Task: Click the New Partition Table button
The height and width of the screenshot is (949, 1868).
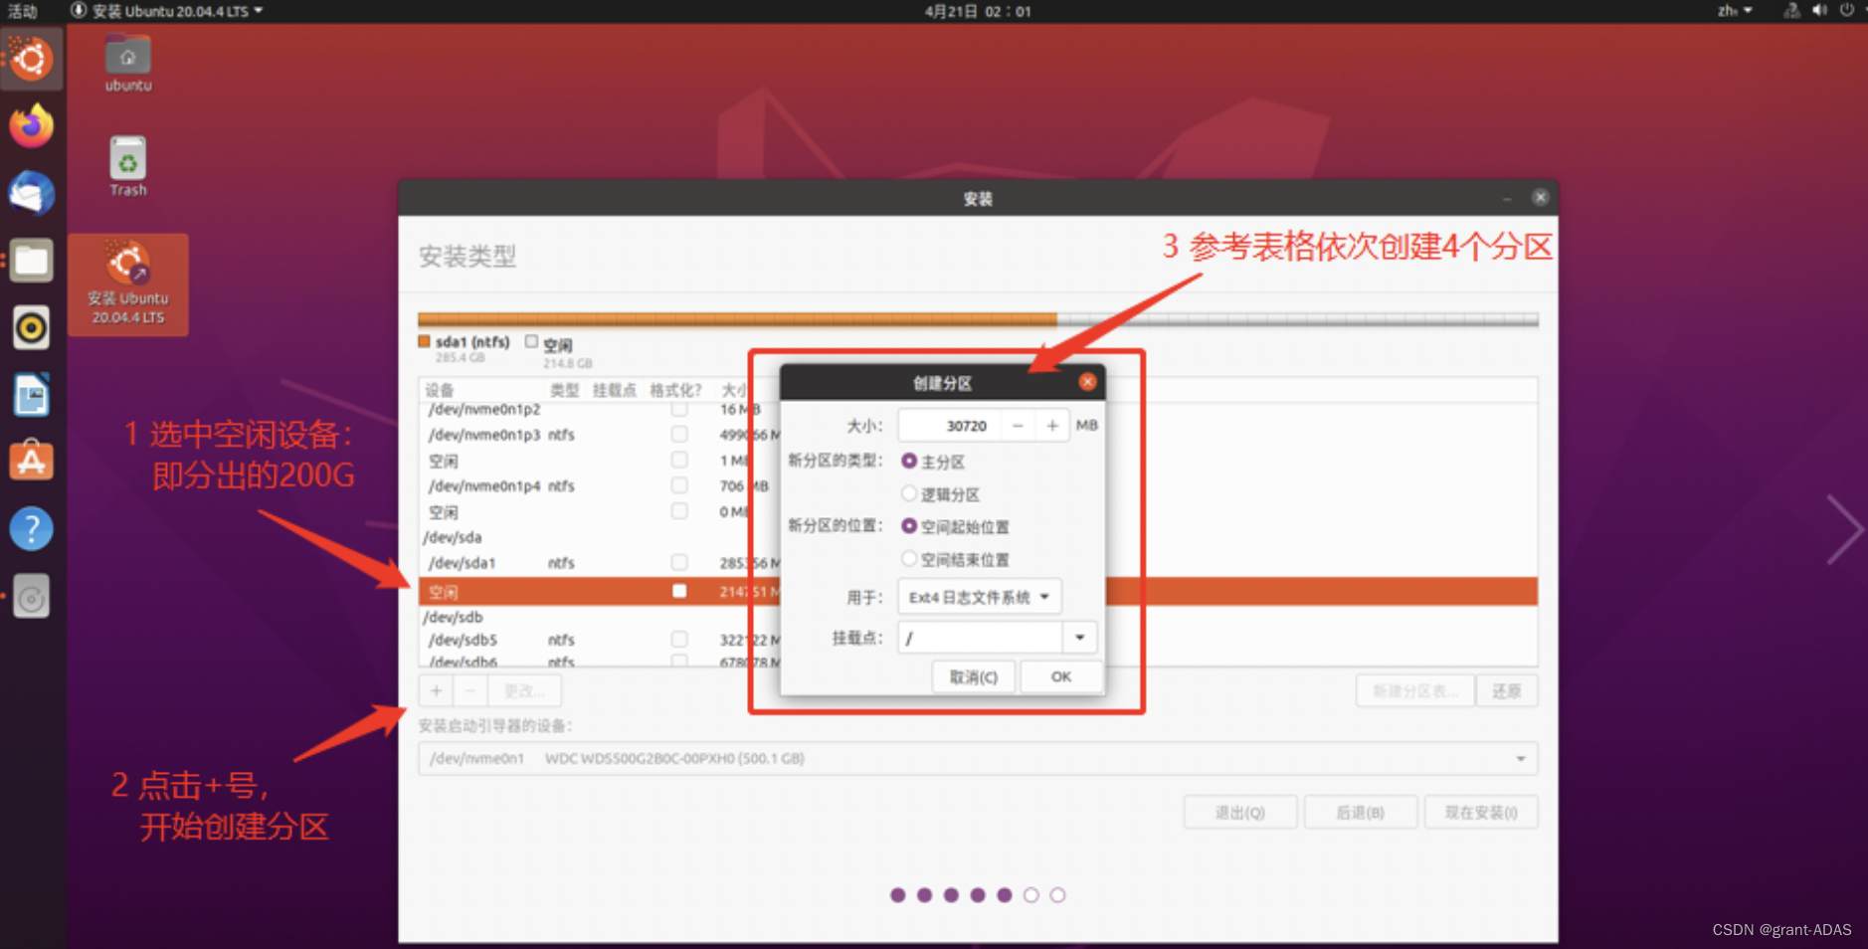Action: (x=1415, y=691)
